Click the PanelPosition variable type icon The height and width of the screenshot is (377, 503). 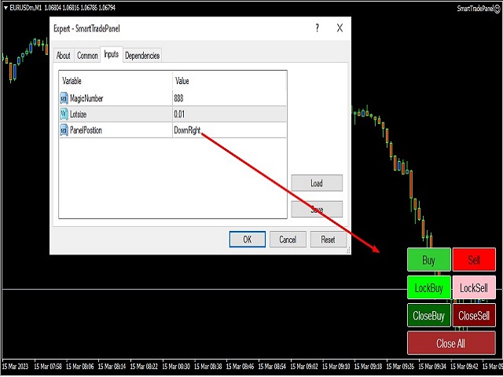coord(64,130)
